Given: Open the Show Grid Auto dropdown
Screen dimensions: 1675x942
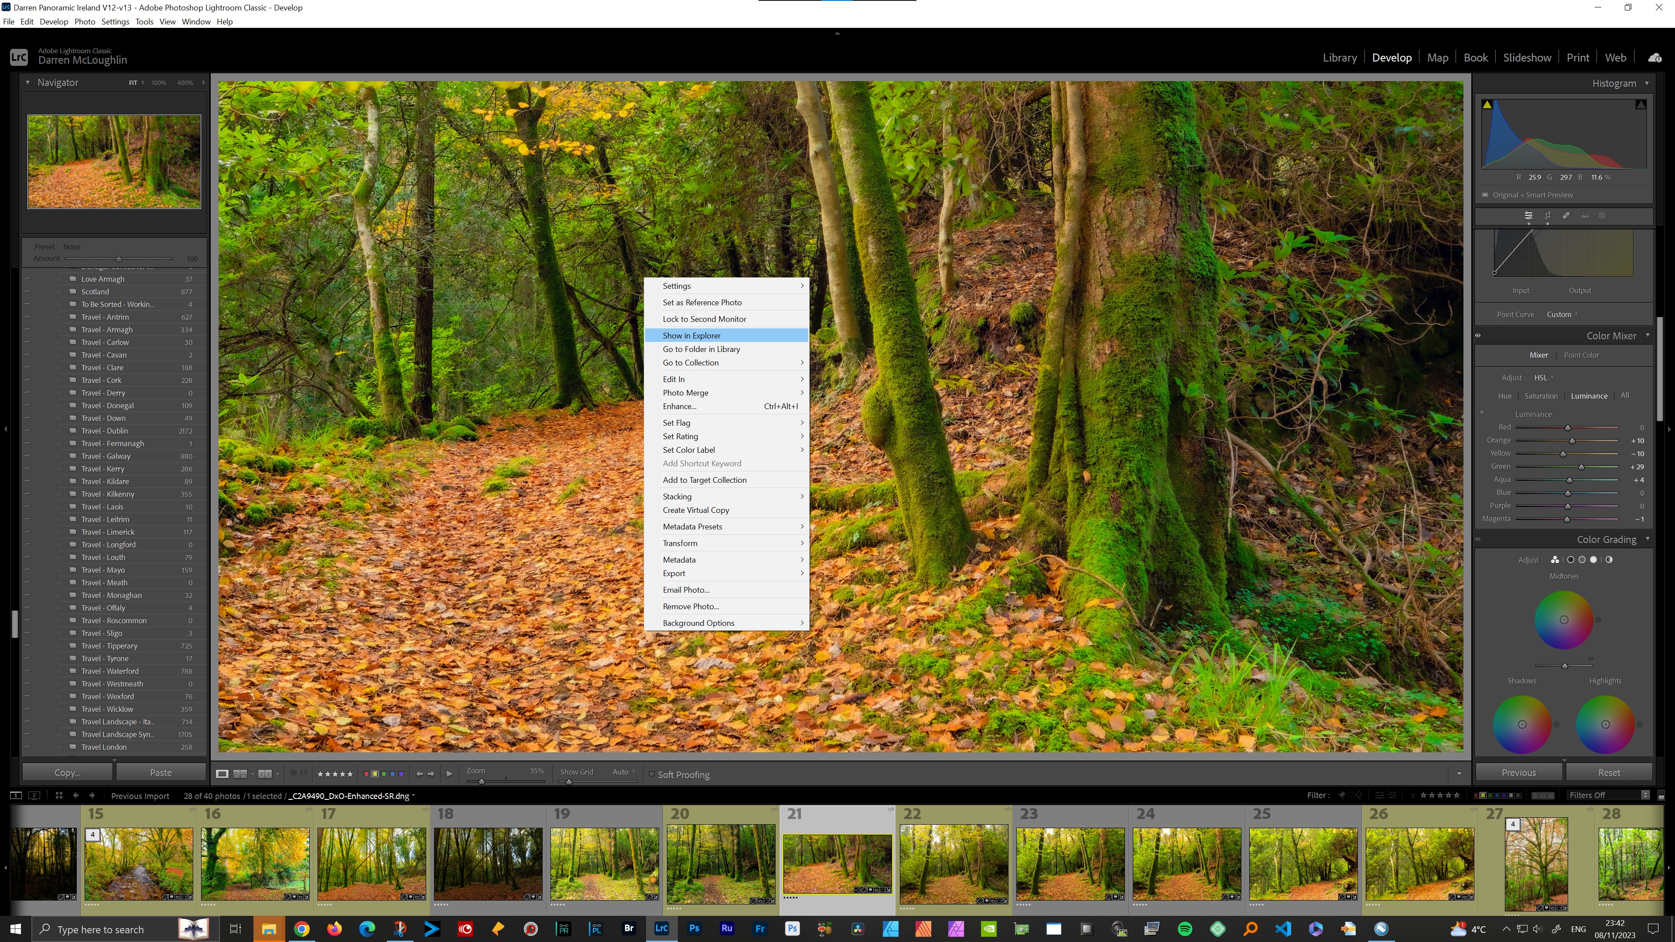Looking at the screenshot, I should click(623, 771).
